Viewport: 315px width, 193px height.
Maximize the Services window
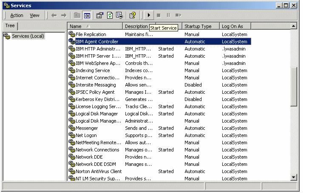tap(286, 6)
